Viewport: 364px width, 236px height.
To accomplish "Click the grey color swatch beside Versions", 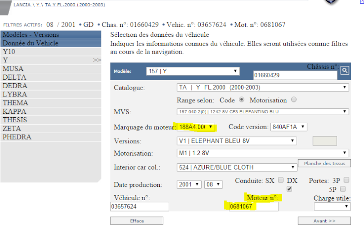I will click(x=324, y=141).
